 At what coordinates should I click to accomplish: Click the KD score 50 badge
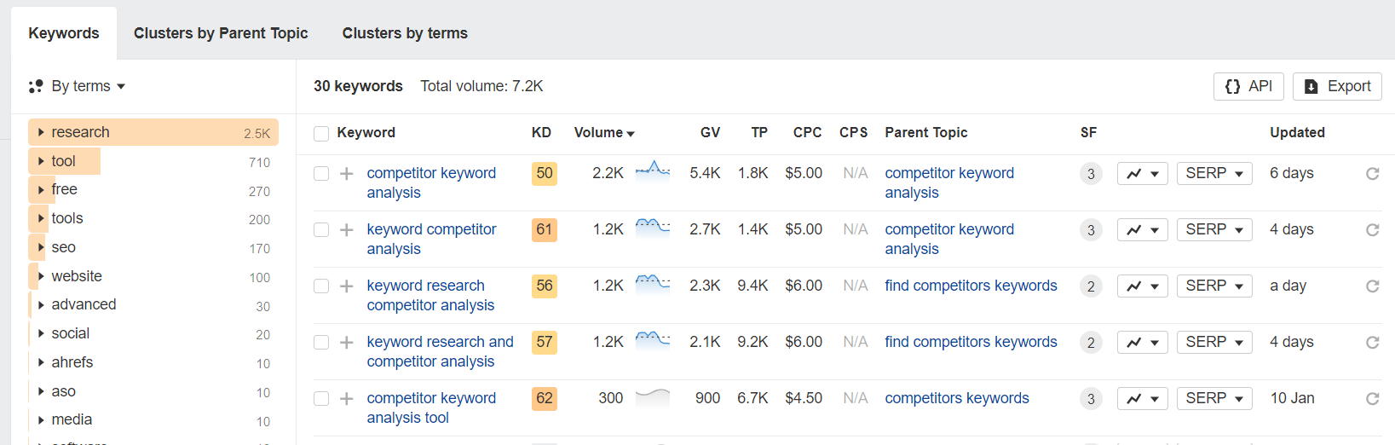point(545,174)
